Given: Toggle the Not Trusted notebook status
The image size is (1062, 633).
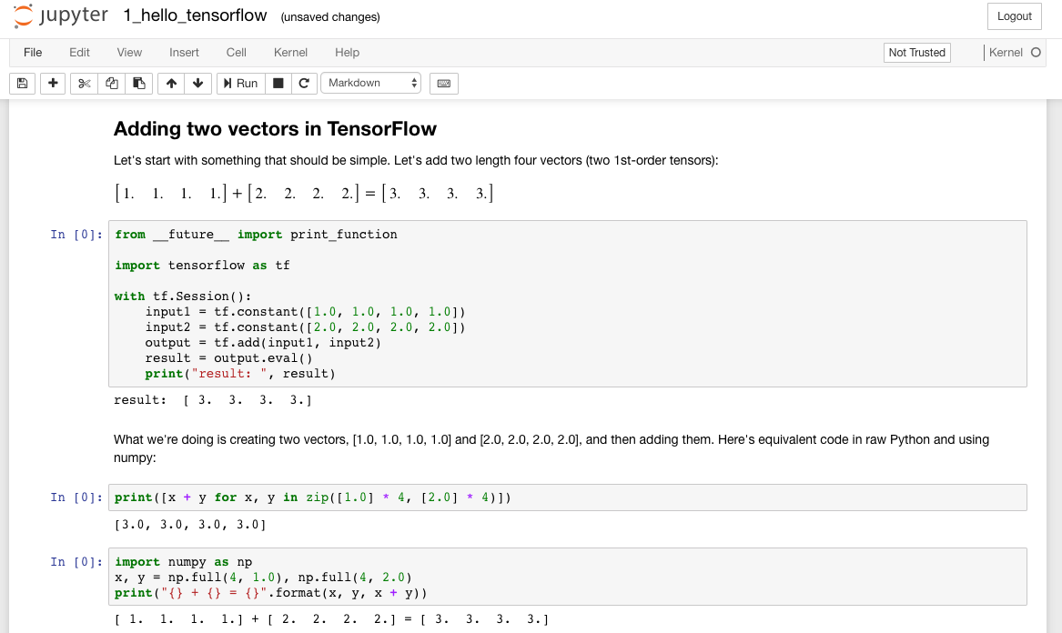Looking at the screenshot, I should tap(917, 52).
